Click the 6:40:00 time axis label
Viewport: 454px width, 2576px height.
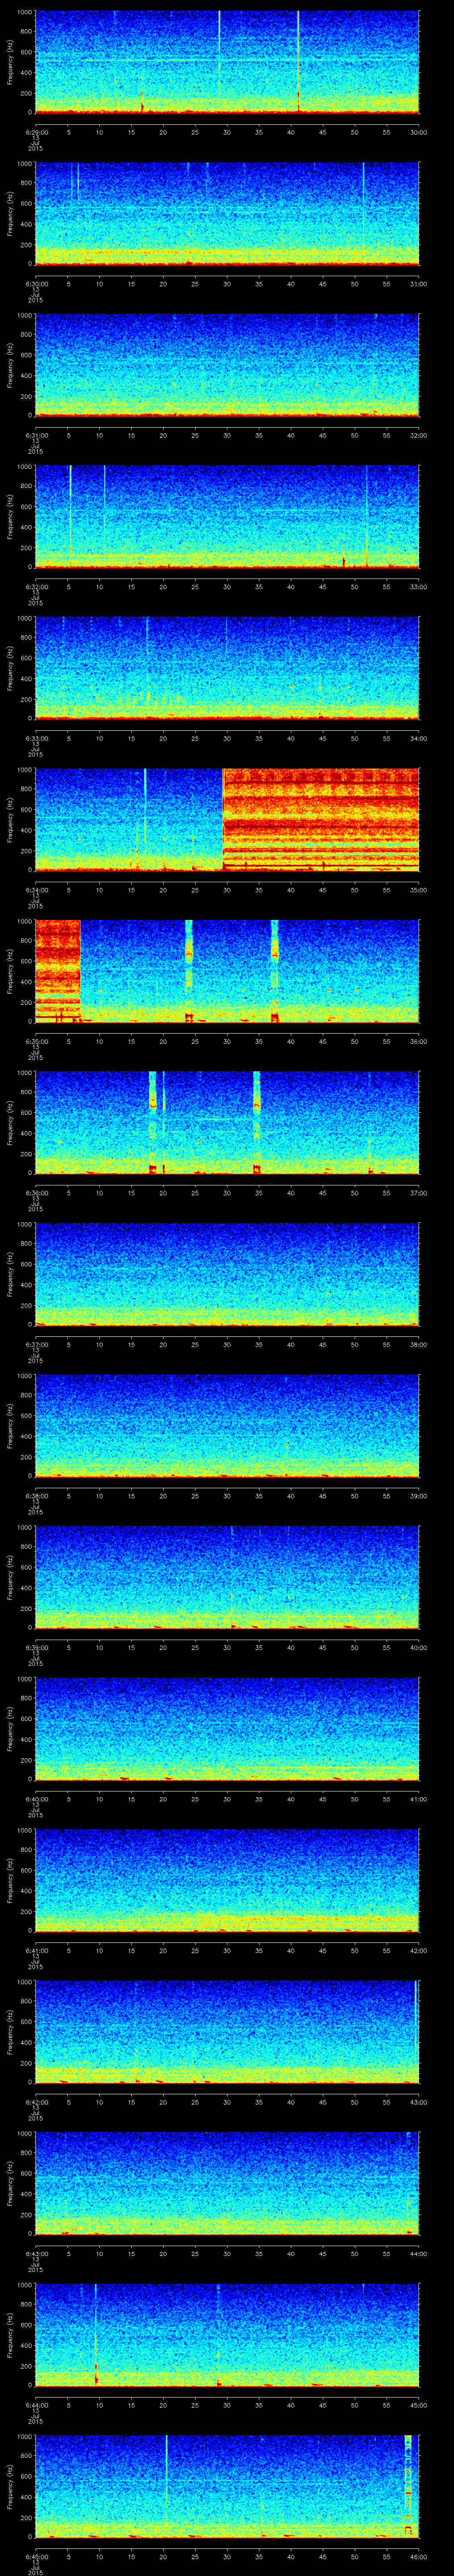coord(36,1799)
